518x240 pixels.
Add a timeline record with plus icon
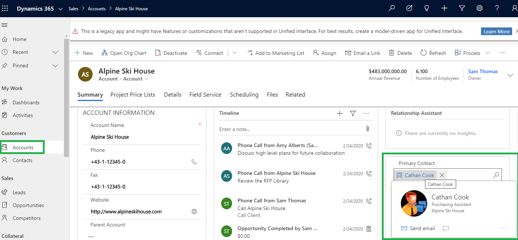click(x=340, y=113)
